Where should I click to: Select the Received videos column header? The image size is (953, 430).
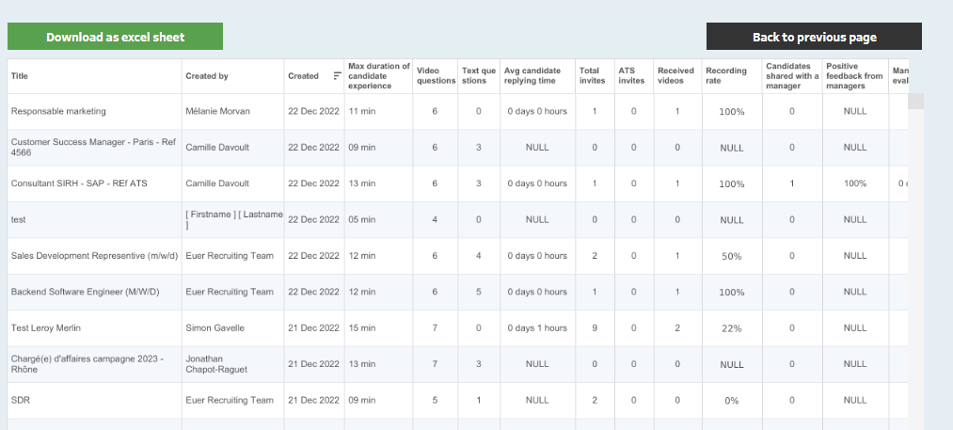click(675, 76)
